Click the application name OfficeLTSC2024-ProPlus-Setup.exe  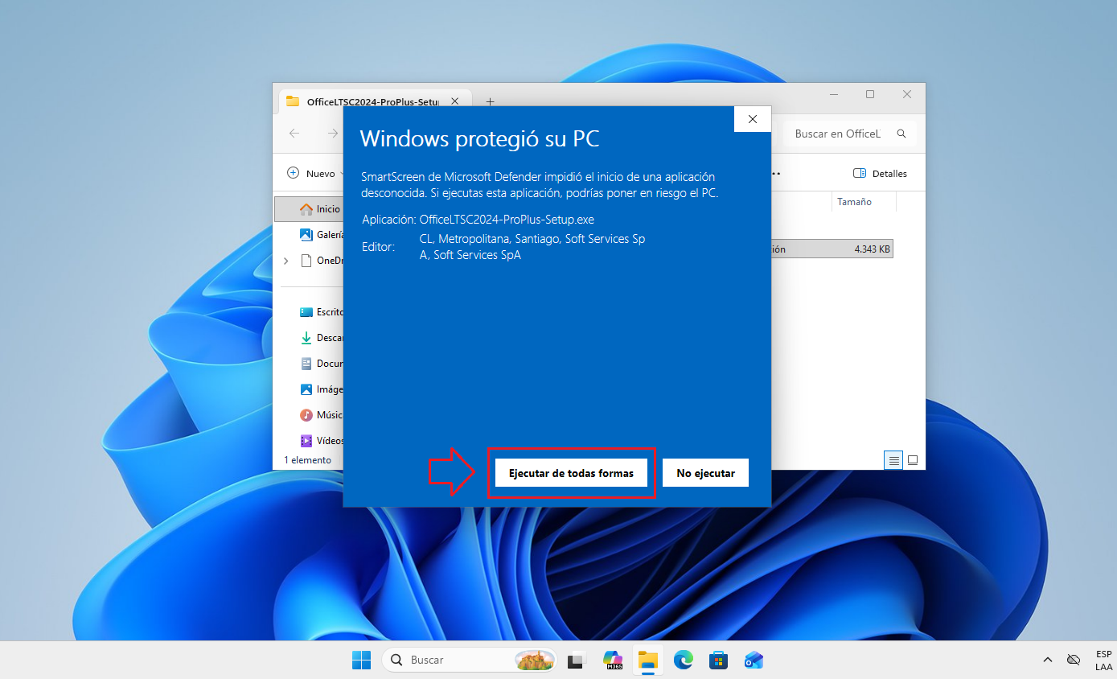[507, 219]
